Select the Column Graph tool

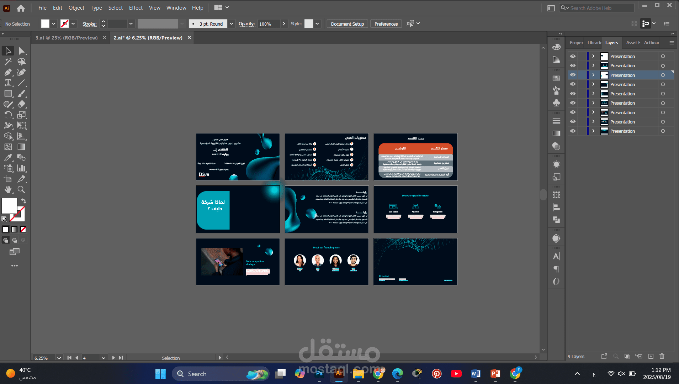(21, 168)
